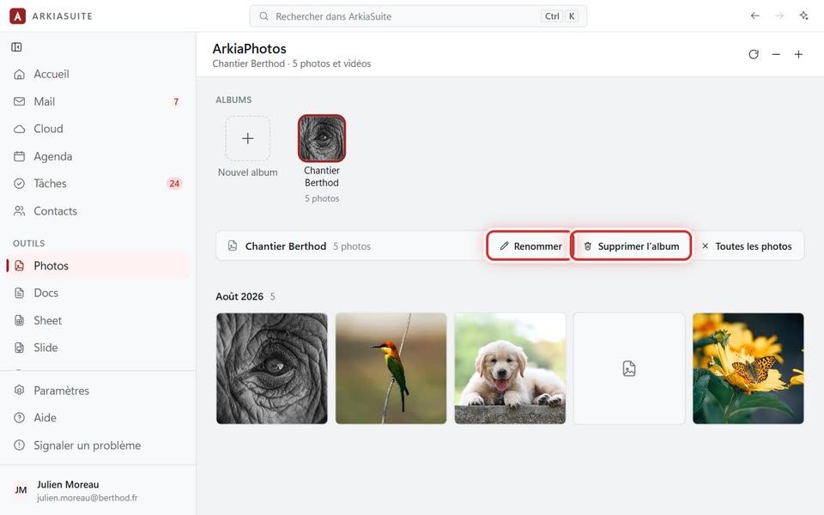This screenshot has width=824, height=515.
Task: Open Contacts in the sidebar
Action: (x=98, y=211)
